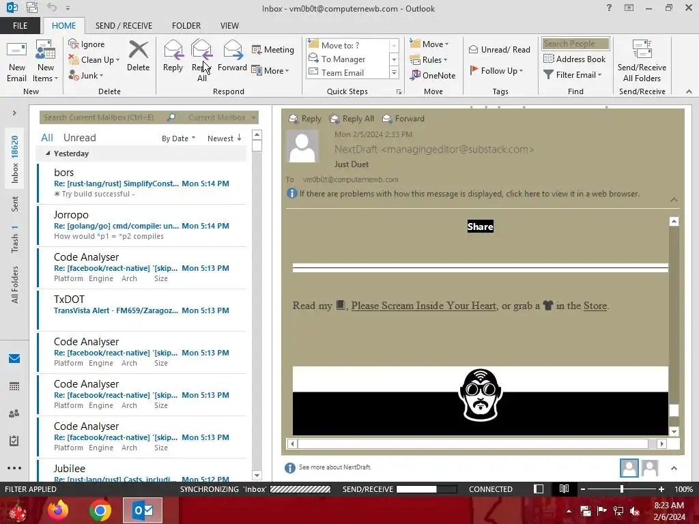Open the Store link

[595, 306]
